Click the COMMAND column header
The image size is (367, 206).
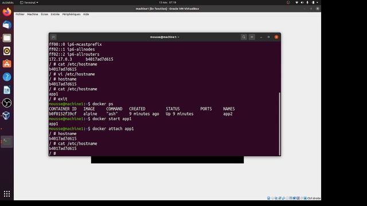click(x=114, y=109)
